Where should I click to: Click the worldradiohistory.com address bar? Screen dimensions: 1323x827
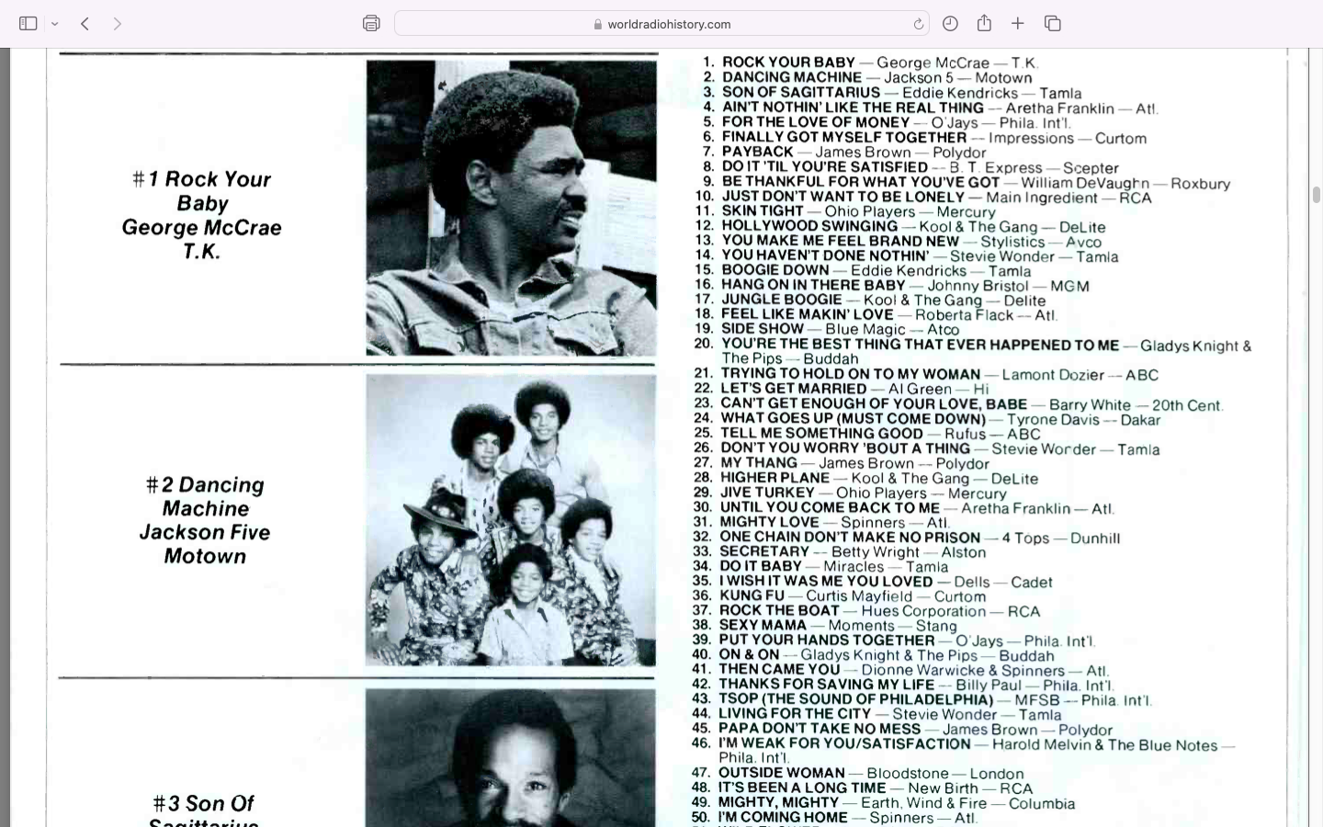point(661,24)
